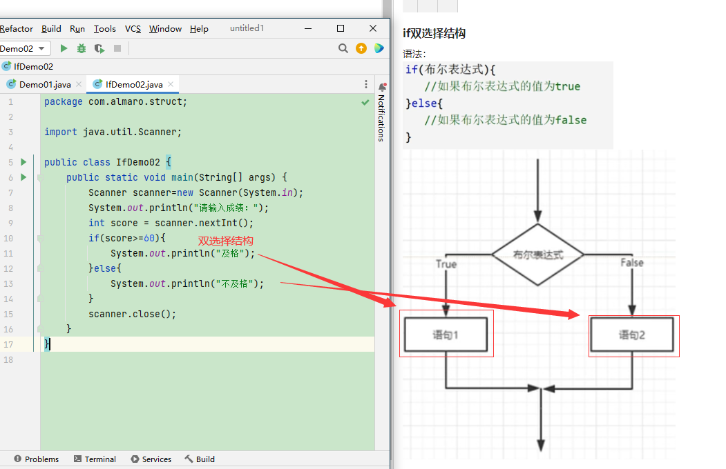Click line number 10 in the gutter
726x469 pixels.
pyautogui.click(x=8, y=239)
